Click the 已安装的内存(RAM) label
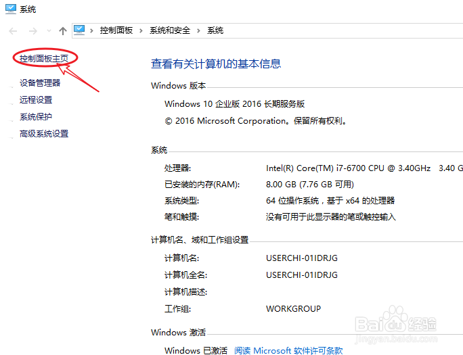 pos(202,185)
